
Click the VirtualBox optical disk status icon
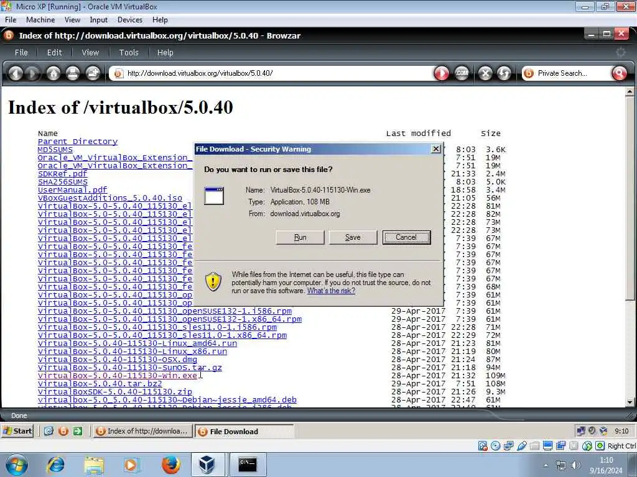pos(496,446)
